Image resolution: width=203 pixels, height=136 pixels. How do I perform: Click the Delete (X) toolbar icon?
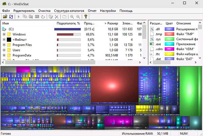point(57,16)
